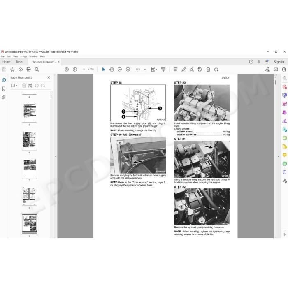
Task: Open the View menu
Action: (16, 56)
